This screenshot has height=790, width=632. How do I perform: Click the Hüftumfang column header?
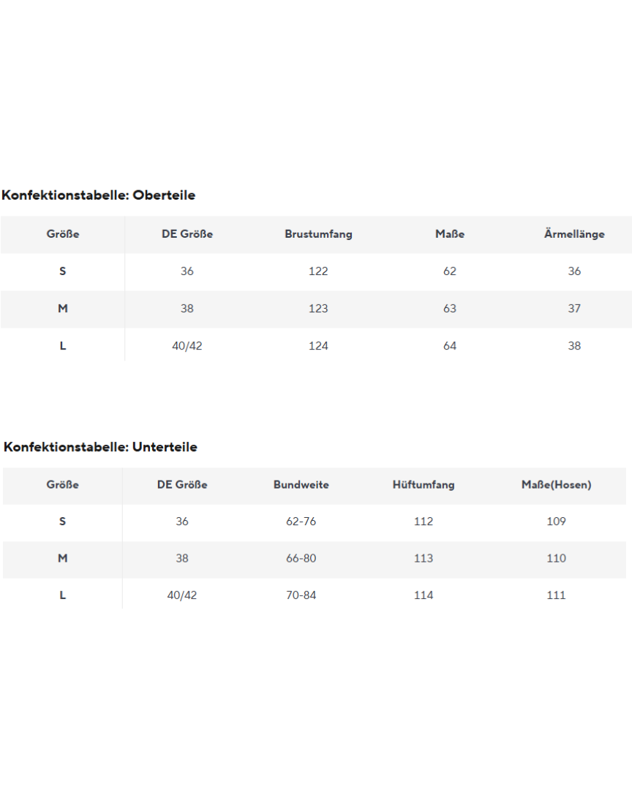(x=424, y=485)
